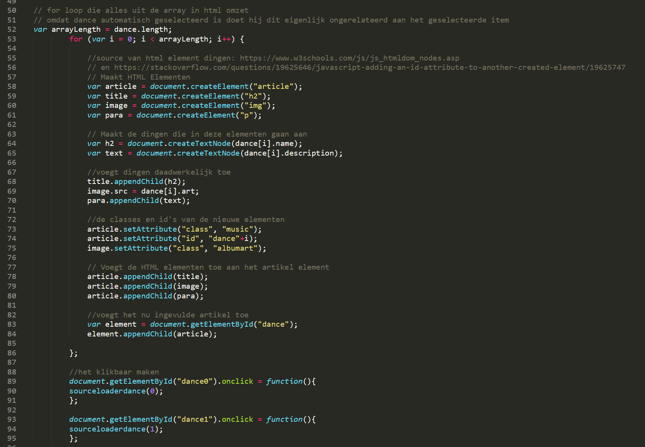Click the 'Voegt de HTML elementen' comment

pos(208,267)
